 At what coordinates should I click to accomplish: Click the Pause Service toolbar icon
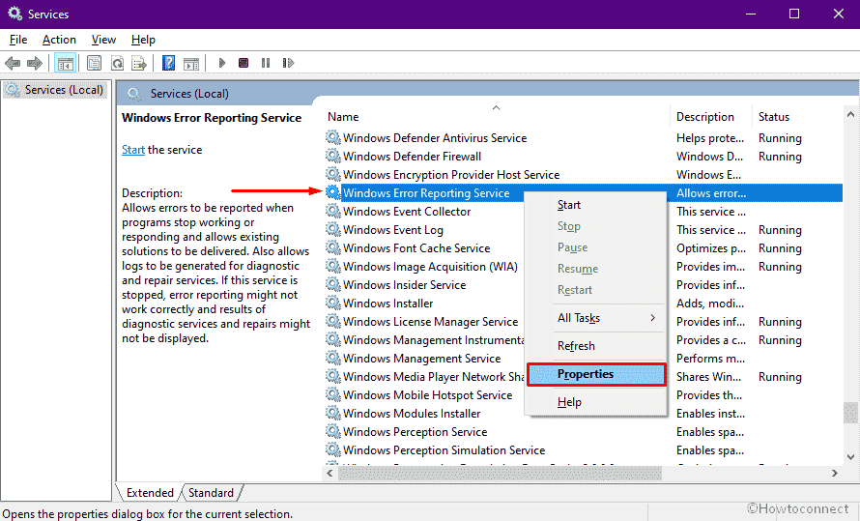tap(266, 63)
